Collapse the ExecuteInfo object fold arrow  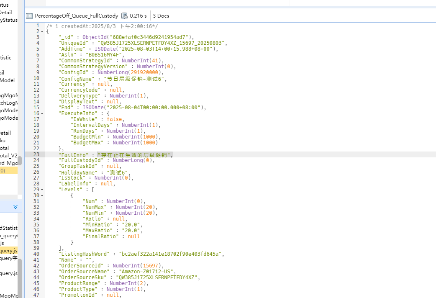coord(42,113)
